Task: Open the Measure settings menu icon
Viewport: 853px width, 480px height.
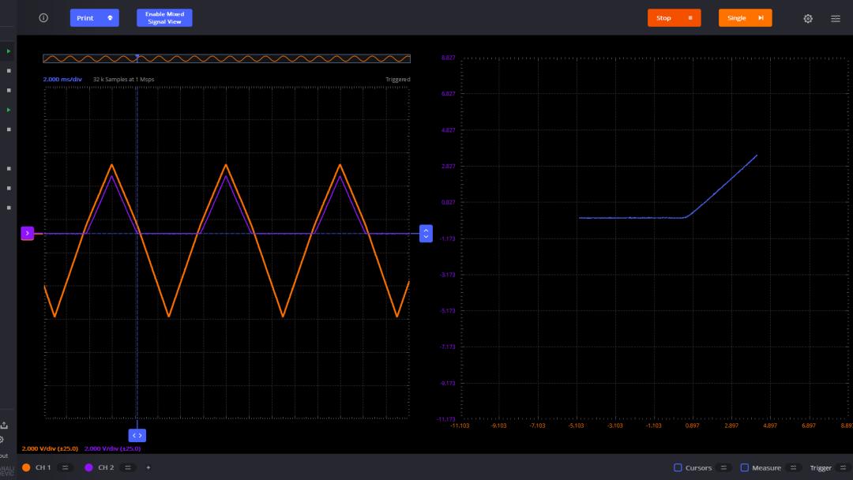Action: (x=793, y=468)
